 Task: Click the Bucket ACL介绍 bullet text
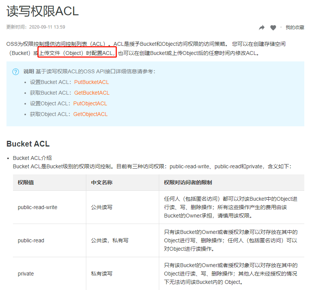click(32, 158)
